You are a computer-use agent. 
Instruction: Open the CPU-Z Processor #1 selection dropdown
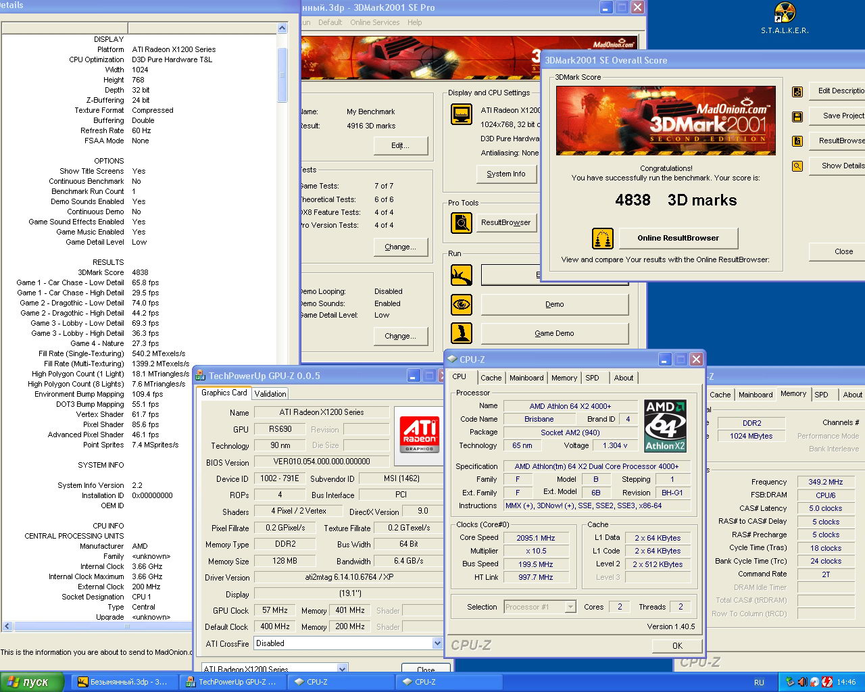coord(570,607)
